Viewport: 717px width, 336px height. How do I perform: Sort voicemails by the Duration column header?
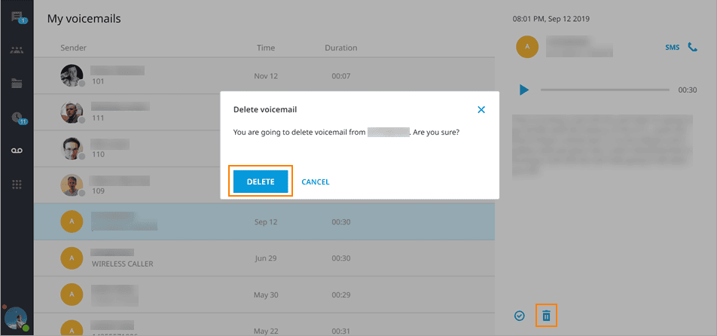340,47
